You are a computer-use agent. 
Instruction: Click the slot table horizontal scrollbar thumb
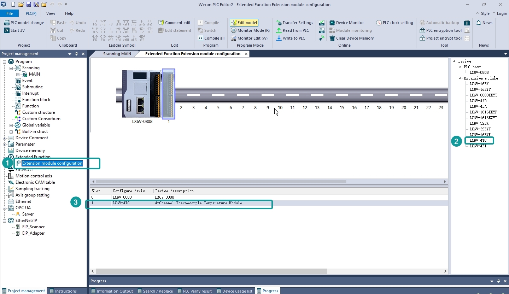211,271
